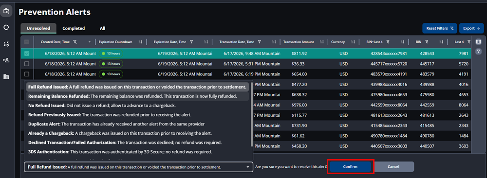Click card number 481613xxxxxx2643
The image size is (487, 178).
tap(389, 115)
